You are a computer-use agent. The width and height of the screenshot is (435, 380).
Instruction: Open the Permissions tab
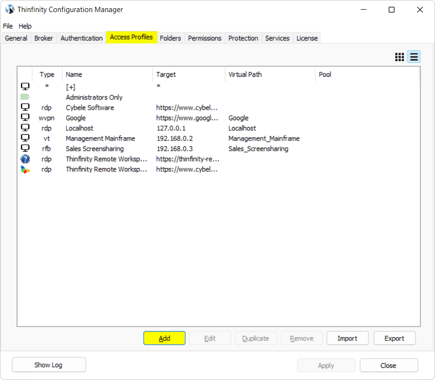click(205, 38)
